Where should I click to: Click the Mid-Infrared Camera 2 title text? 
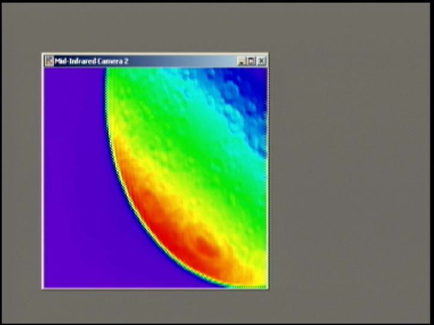92,61
